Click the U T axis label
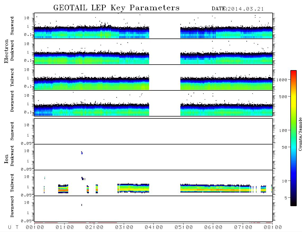The image size is (302, 232). click(x=13, y=228)
